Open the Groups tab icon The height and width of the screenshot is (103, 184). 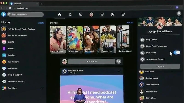pos(113,14)
